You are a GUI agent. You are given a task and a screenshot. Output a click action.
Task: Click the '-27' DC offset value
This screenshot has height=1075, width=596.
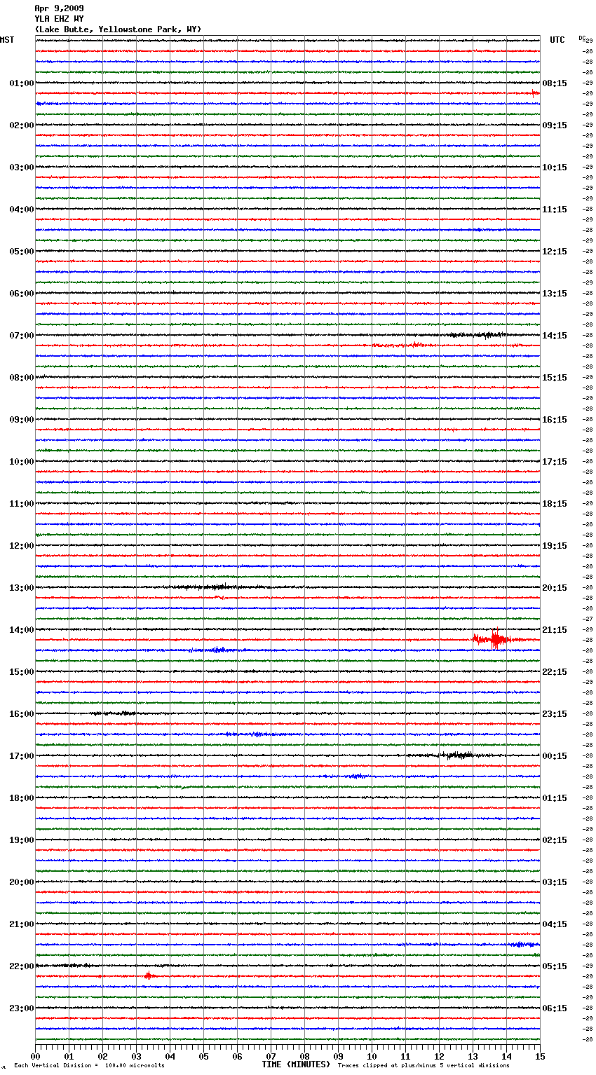pos(588,619)
